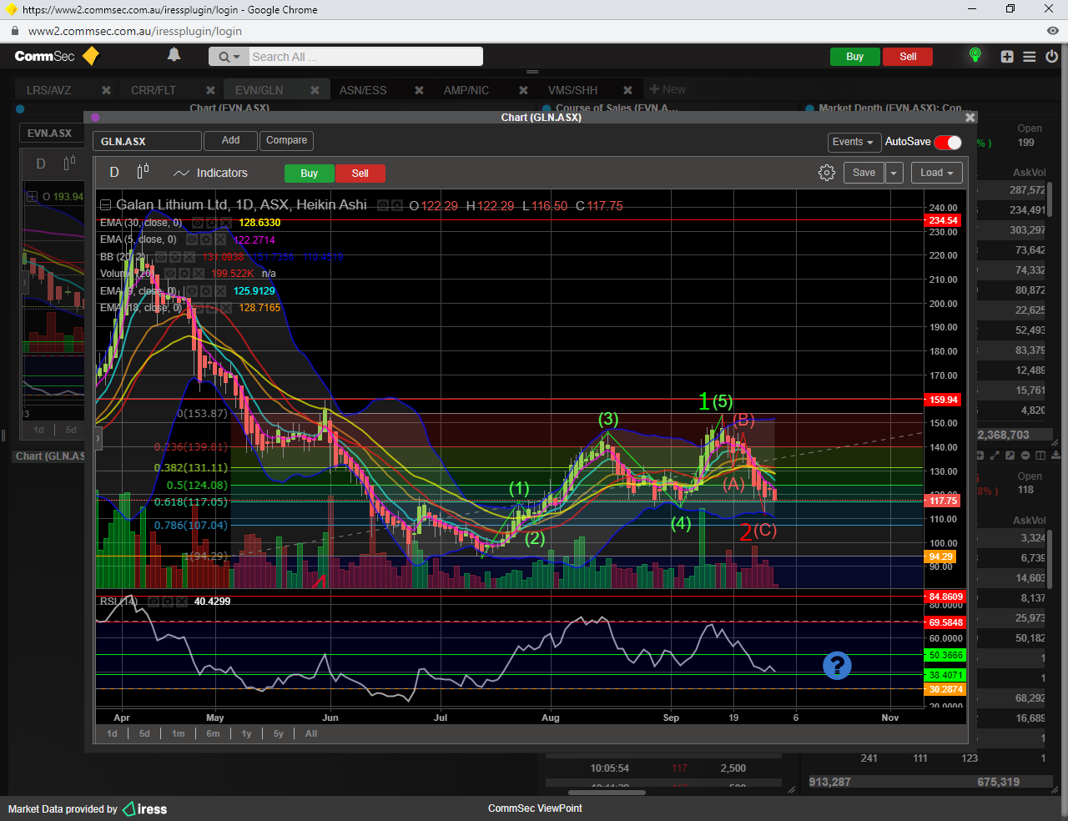The height and width of the screenshot is (821, 1068).
Task: Change the candlestick chart style
Action: point(143,172)
